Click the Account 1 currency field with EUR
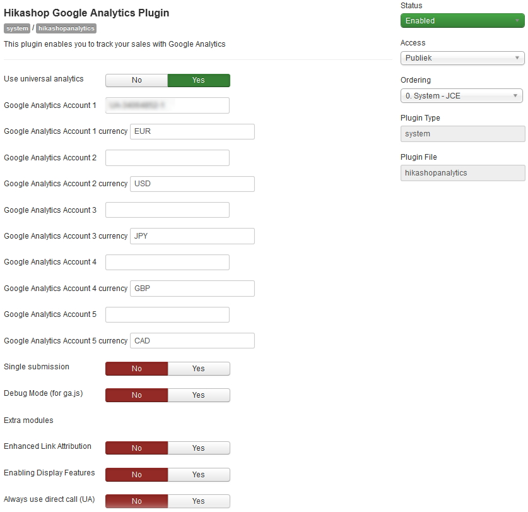 [x=192, y=131]
